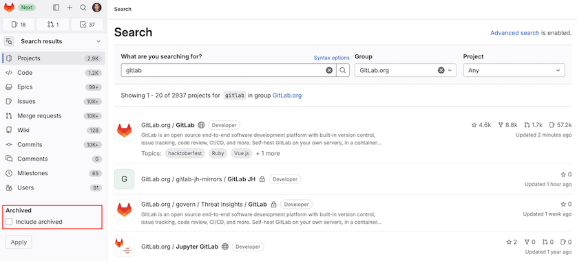
Task: Select the Epics search scope
Action: click(x=54, y=87)
